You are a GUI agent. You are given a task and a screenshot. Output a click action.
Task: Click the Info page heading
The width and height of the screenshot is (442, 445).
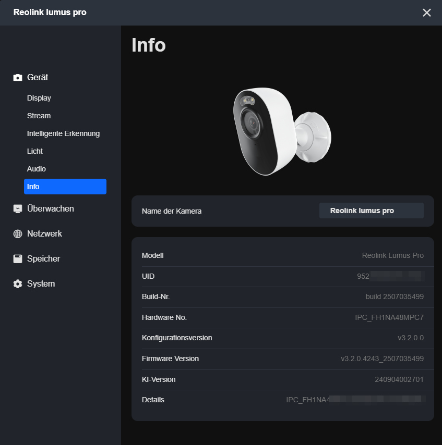(x=149, y=45)
